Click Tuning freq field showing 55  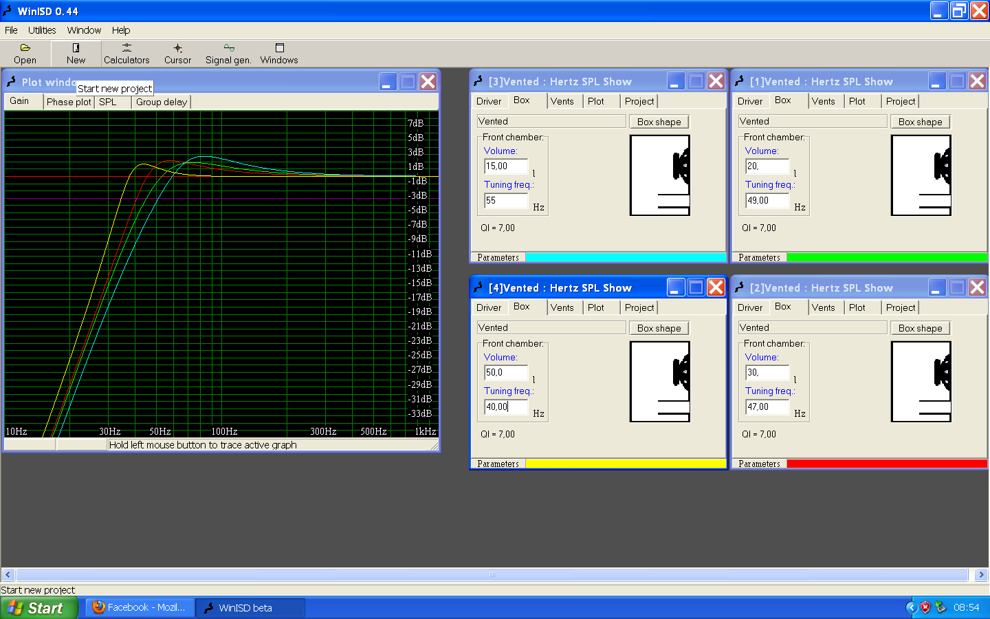click(506, 201)
